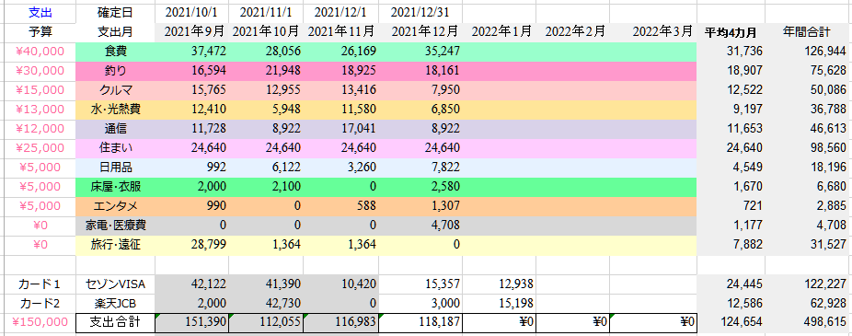
Task: Click the セゾンVISA card cell
Action: (x=115, y=284)
